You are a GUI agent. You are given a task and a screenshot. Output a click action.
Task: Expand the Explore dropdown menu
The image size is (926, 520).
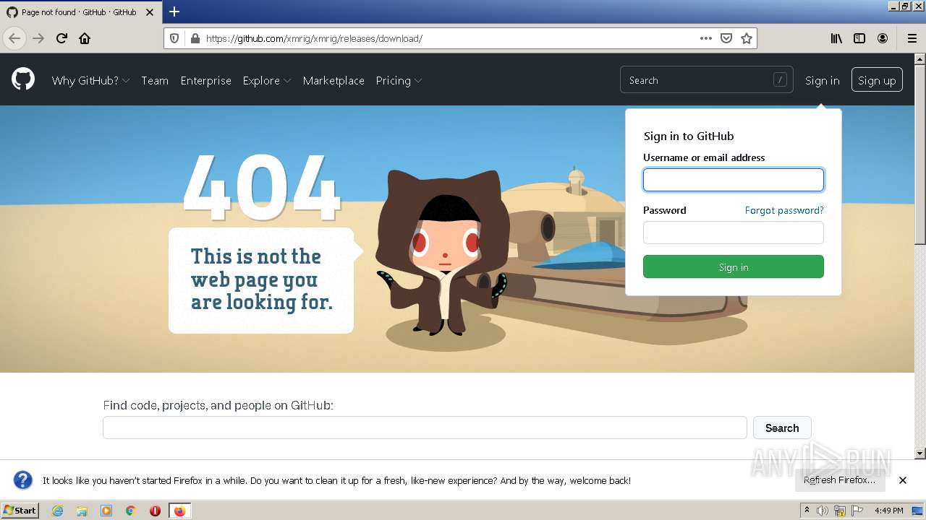pos(267,80)
